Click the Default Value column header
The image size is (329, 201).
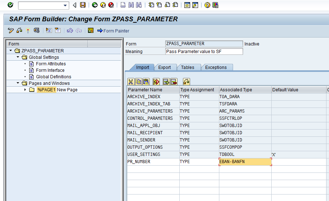point(299,90)
